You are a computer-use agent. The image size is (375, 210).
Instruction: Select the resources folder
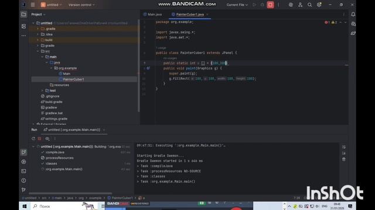59,85
